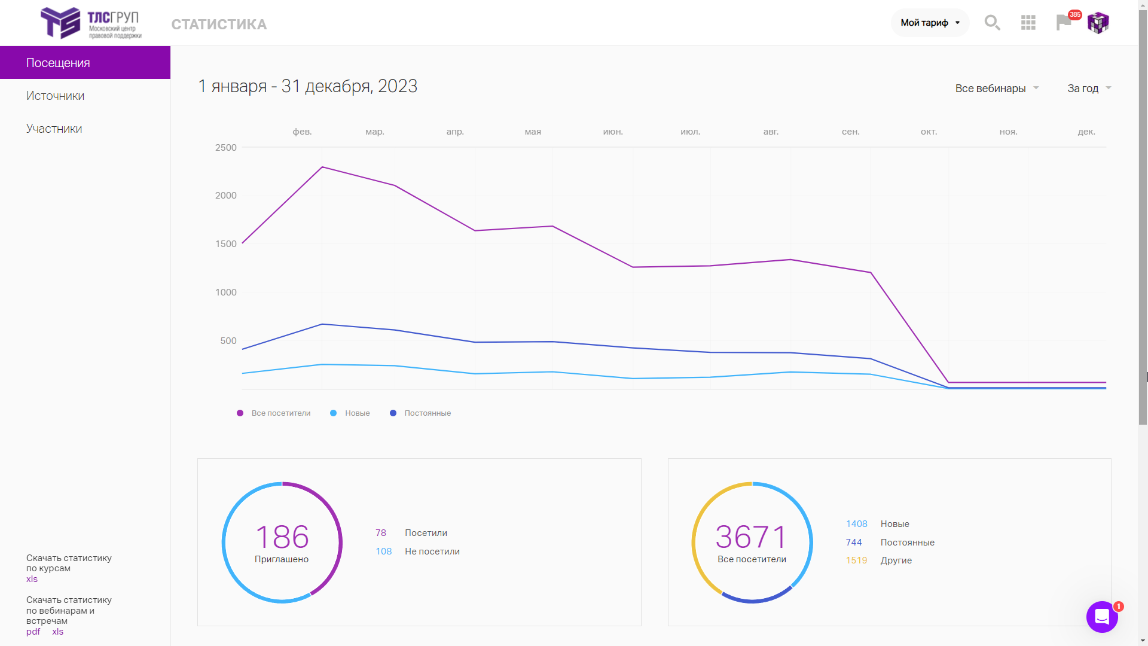Expand the Мой тариф dropdown
Image resolution: width=1148 pixels, height=646 pixels.
(x=930, y=23)
